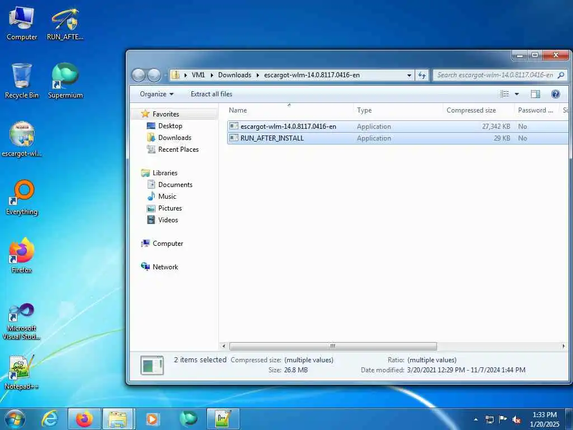Open Desktop in navigation pane

pos(170,126)
